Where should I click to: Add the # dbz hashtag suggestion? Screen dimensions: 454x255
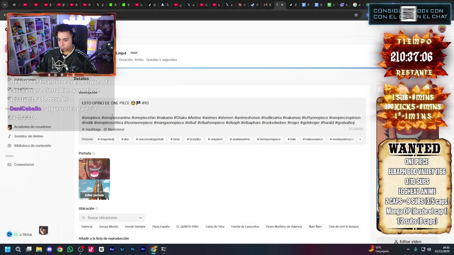click(125, 139)
